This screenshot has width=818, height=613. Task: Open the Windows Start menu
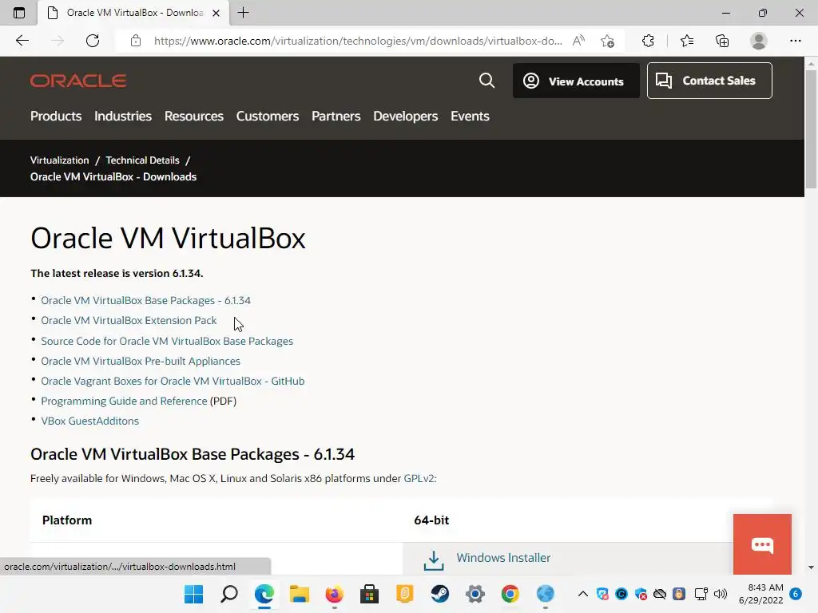[193, 594]
